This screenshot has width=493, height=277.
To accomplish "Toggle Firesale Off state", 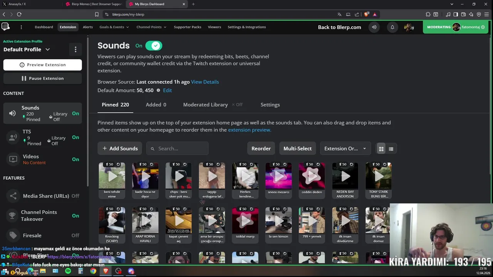I will tap(75, 235).
